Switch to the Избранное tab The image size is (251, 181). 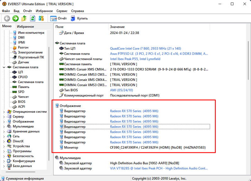click(25, 27)
